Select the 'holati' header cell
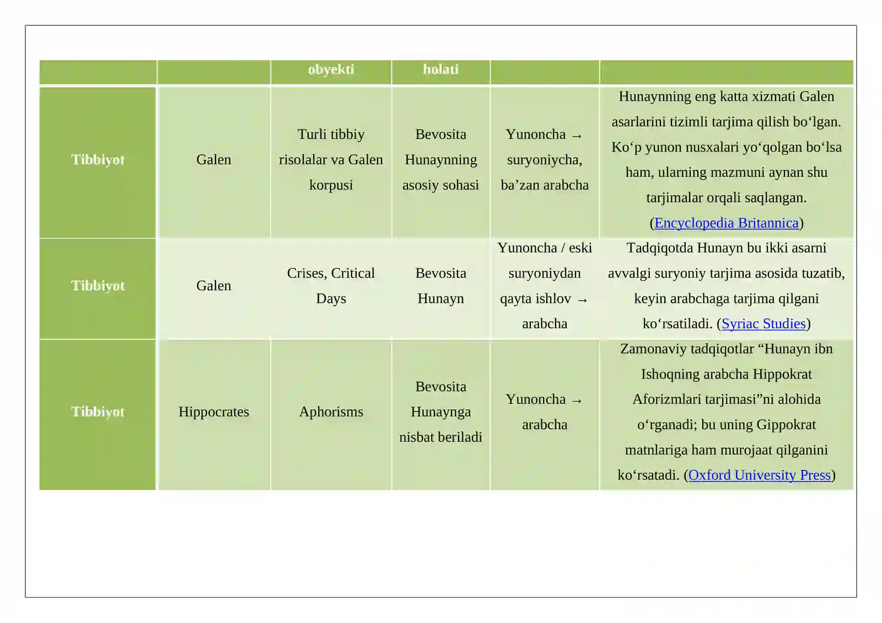Image resolution: width=882 pixels, height=623 pixels. tap(440, 72)
